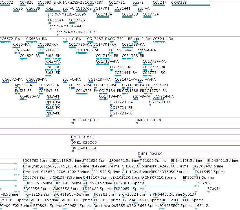Click protein CG10703-PA
240x210 pixels.
pyautogui.click(x=87, y=91)
